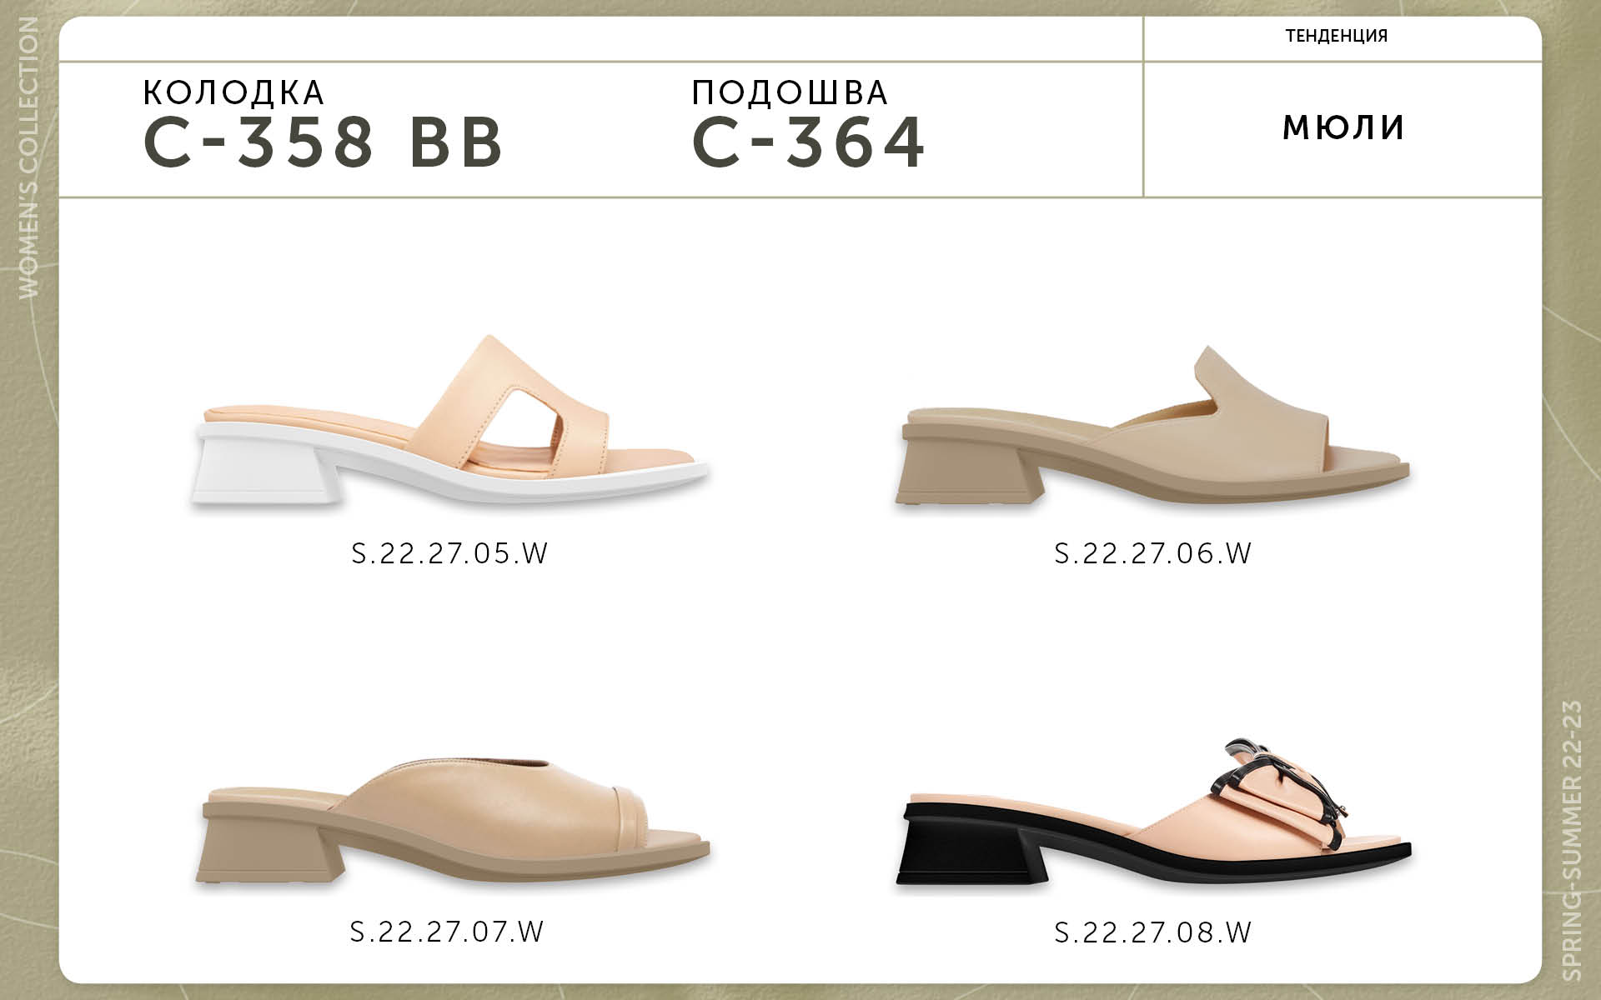Viewport: 1601px width, 1000px height.
Task: Click the МЮЛИ trend title
Action: click(1344, 127)
